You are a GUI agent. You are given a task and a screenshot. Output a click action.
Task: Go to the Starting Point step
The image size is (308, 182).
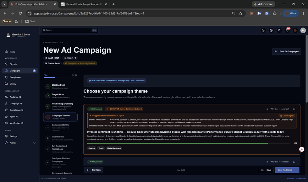pos(60,87)
